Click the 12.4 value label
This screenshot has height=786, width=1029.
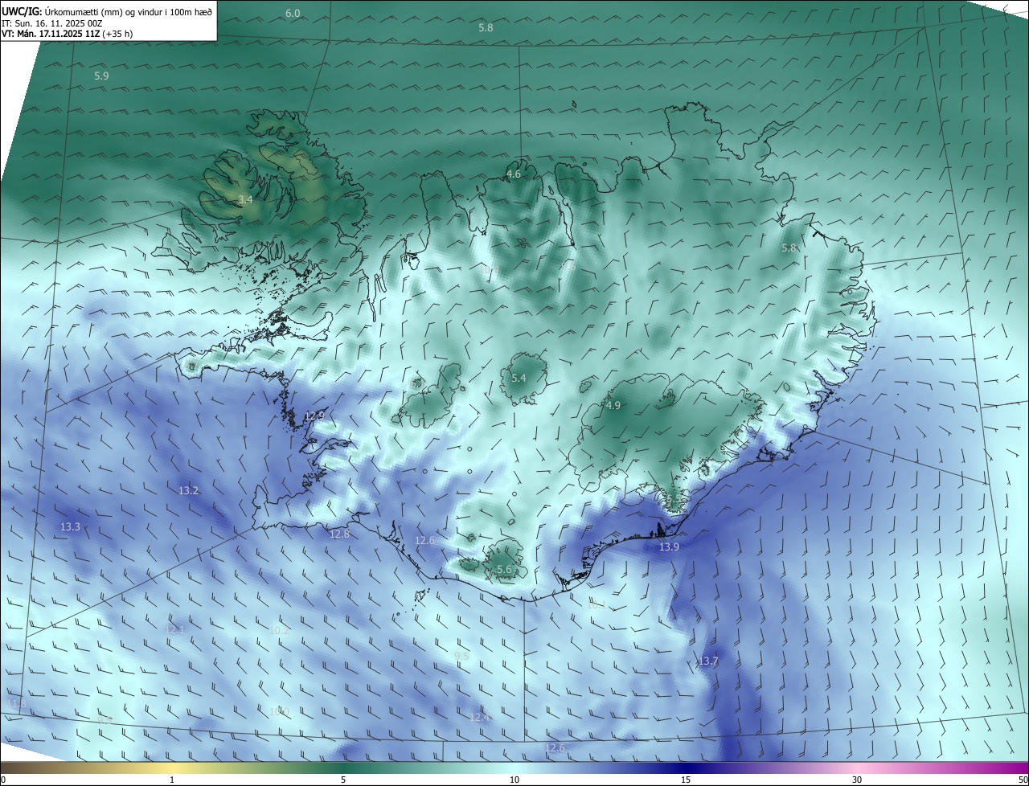click(x=479, y=716)
